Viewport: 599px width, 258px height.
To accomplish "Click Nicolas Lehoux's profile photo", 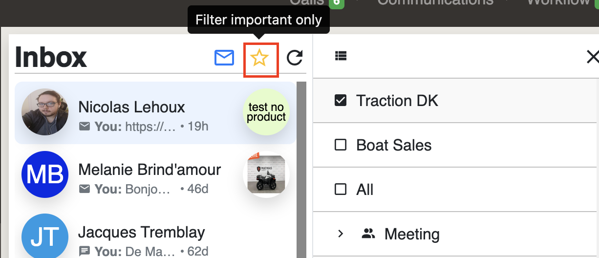I will click(x=45, y=112).
